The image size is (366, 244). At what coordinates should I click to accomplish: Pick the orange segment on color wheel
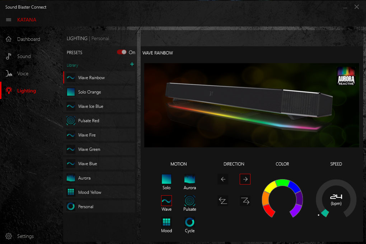point(266,198)
